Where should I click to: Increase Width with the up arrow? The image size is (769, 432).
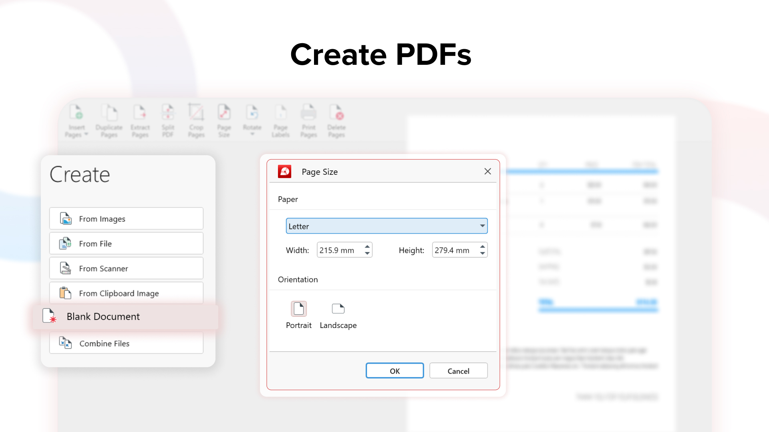tap(367, 246)
